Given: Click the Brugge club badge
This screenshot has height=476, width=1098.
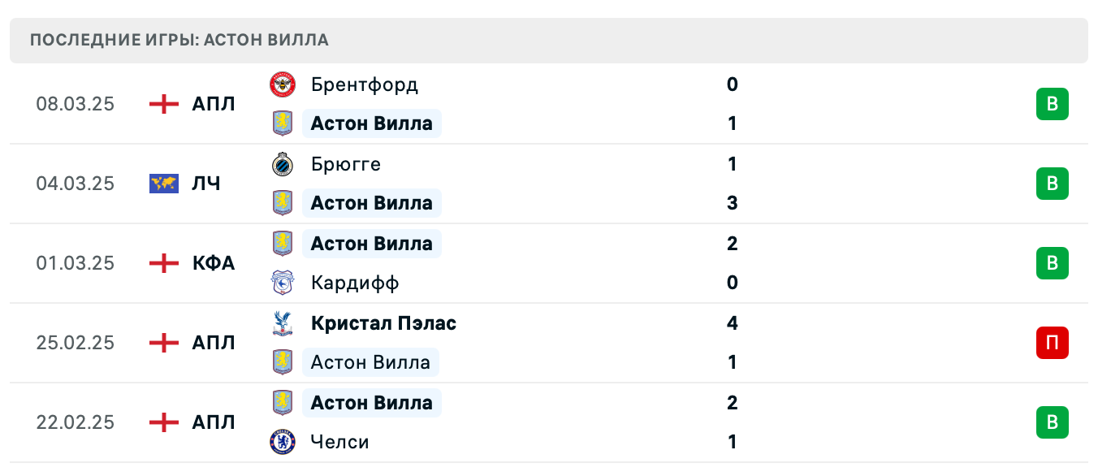Looking at the screenshot, I should 282,164.
